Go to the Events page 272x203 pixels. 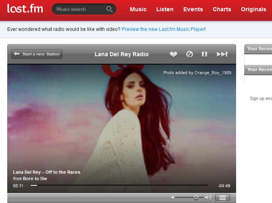[193, 9]
